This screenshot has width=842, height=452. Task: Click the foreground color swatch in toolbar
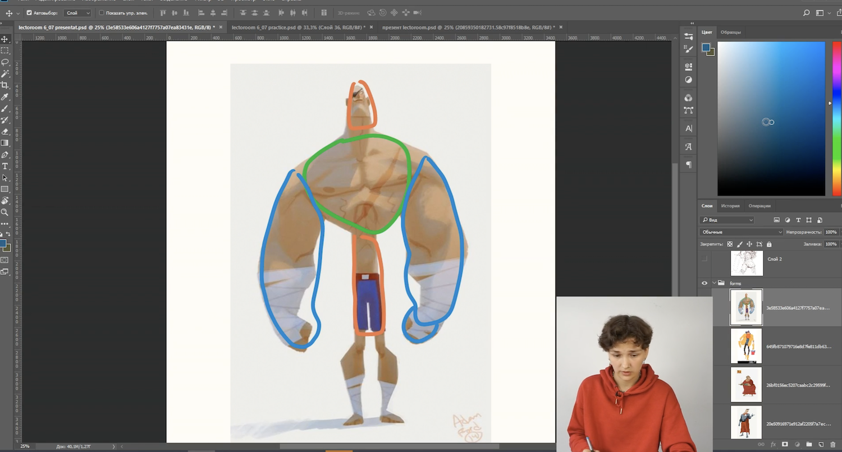[x=3, y=244]
